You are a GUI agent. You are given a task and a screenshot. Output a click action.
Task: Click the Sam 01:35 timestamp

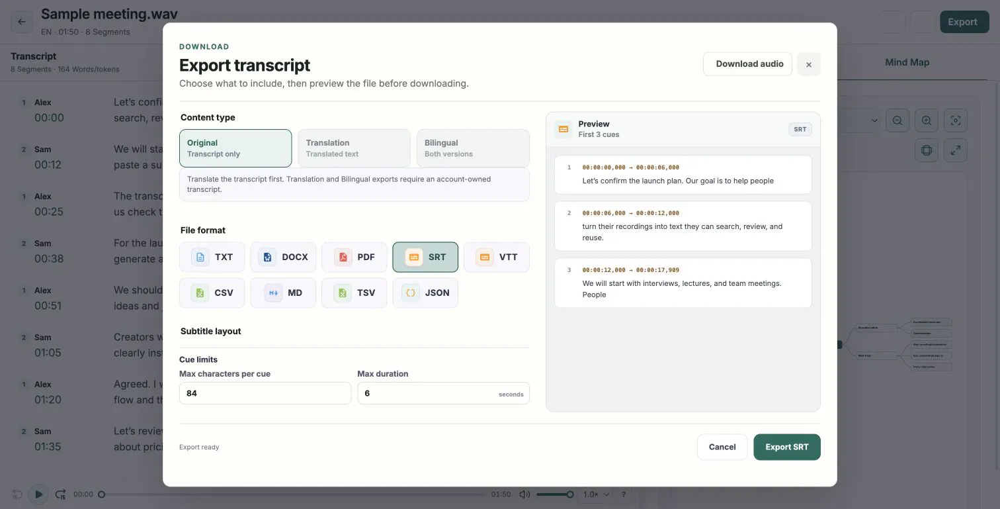pyautogui.click(x=48, y=447)
